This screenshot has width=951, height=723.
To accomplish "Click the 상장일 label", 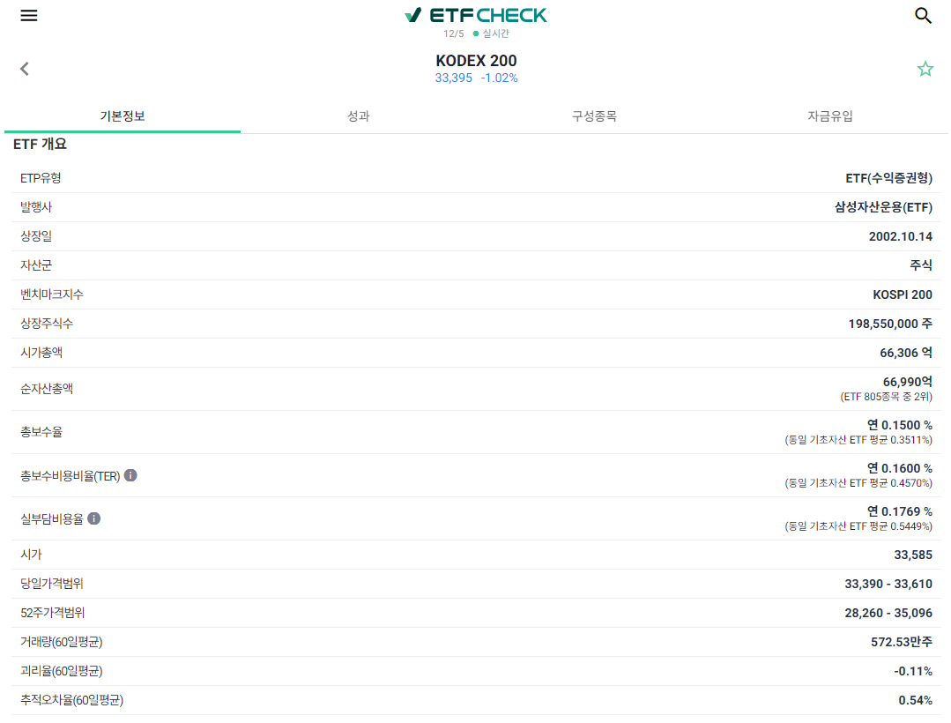I will click(36, 236).
